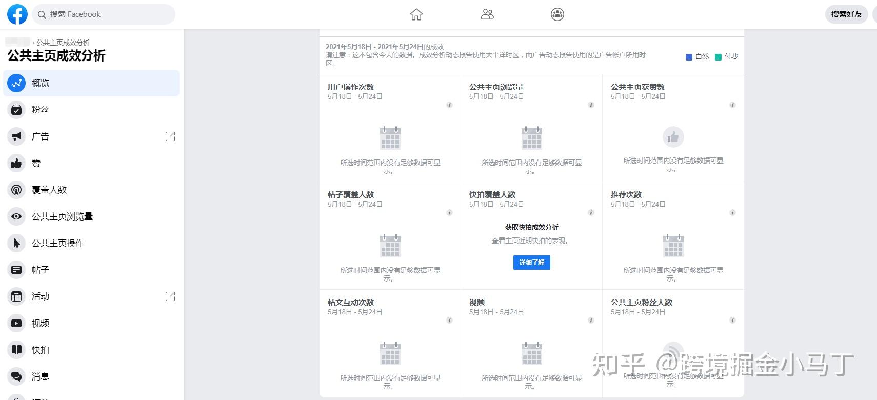Image resolution: width=877 pixels, height=400 pixels.
Task: Click info icon on 用户操作次数 card
Action: (449, 105)
